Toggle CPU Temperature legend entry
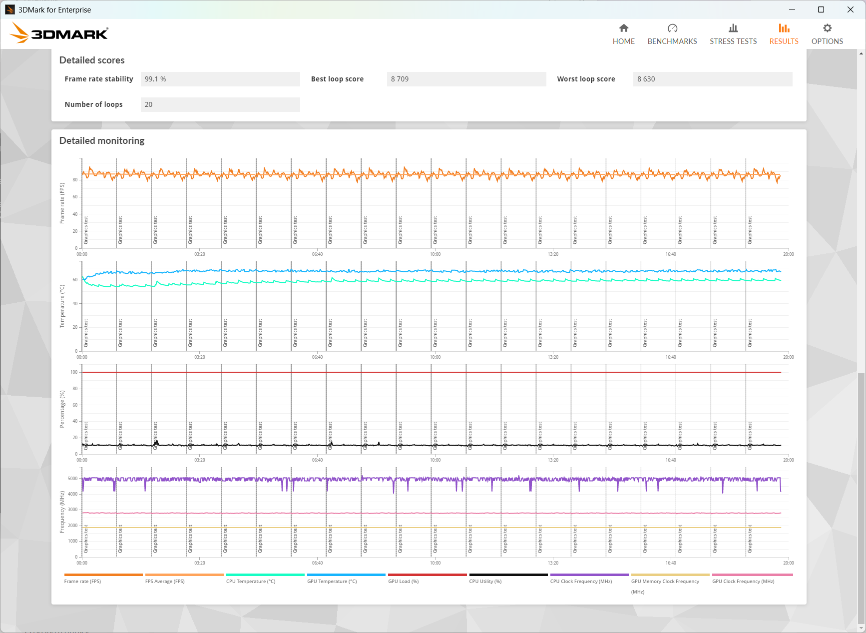The image size is (866, 633). pyautogui.click(x=251, y=581)
